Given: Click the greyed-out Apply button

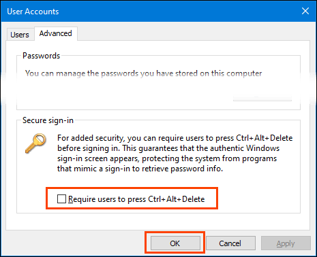Looking at the screenshot, I should pyautogui.click(x=286, y=243).
